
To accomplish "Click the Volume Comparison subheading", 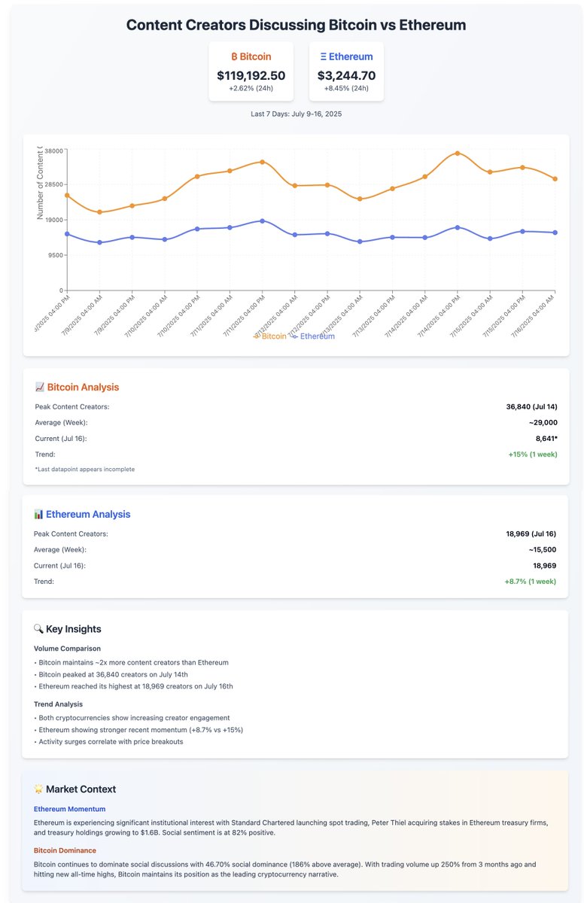I will [68, 648].
